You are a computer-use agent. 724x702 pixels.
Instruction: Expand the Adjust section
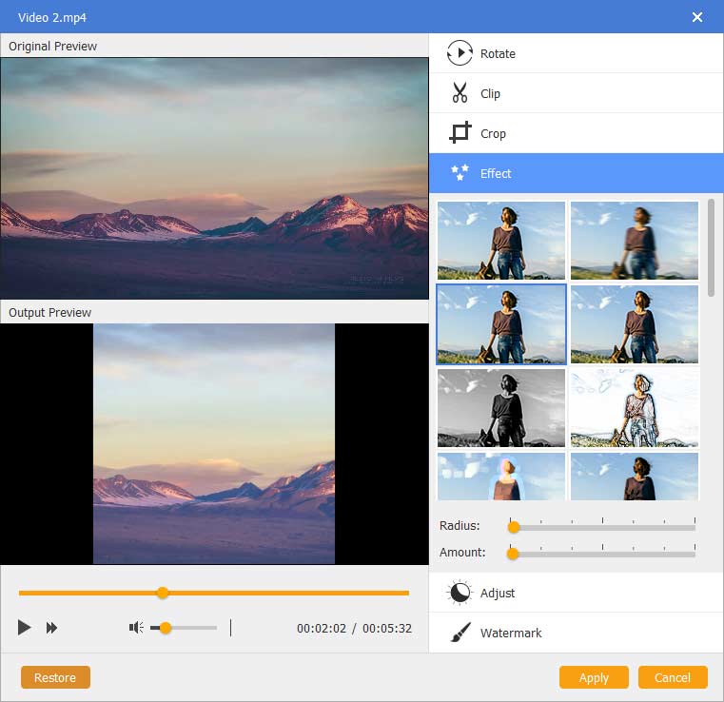tap(498, 593)
